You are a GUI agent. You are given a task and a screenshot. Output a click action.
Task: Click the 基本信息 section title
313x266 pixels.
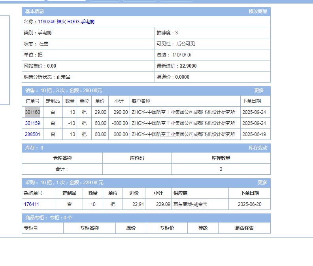pos(35,11)
